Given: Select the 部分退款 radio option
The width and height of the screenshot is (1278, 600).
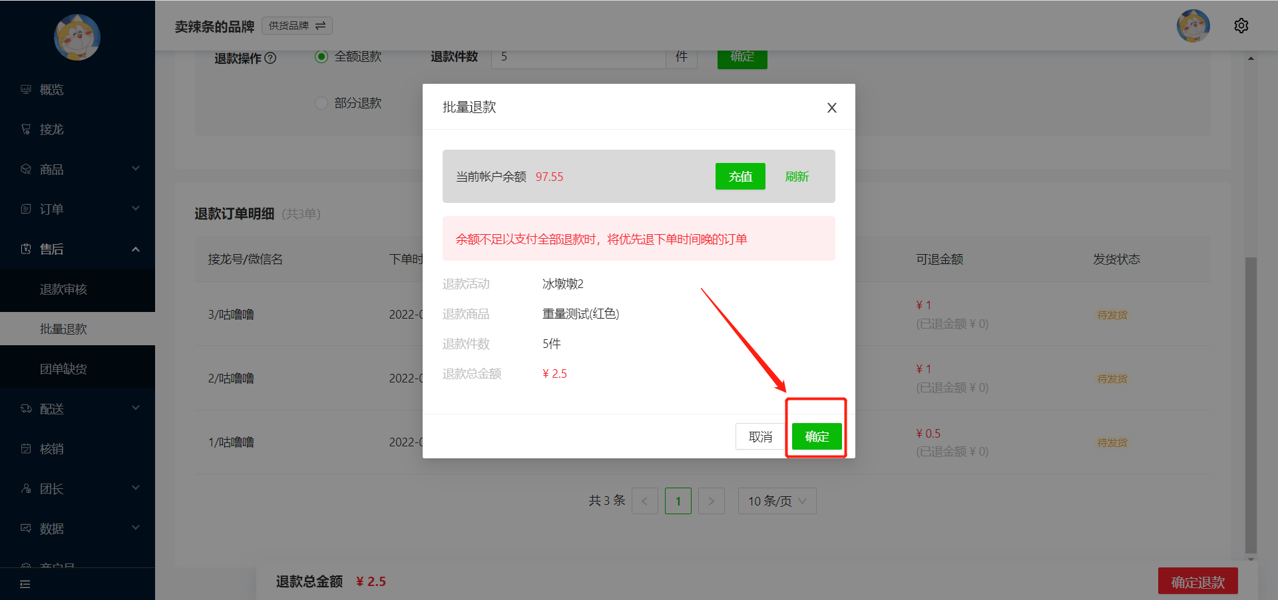Looking at the screenshot, I should [321, 103].
